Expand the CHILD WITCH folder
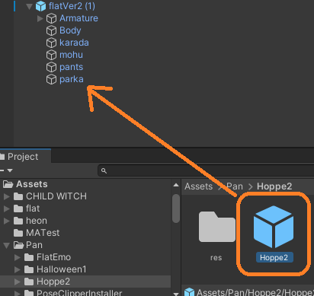Image resolution: width=314 pixels, height=296 pixels. pyautogui.click(x=7, y=196)
